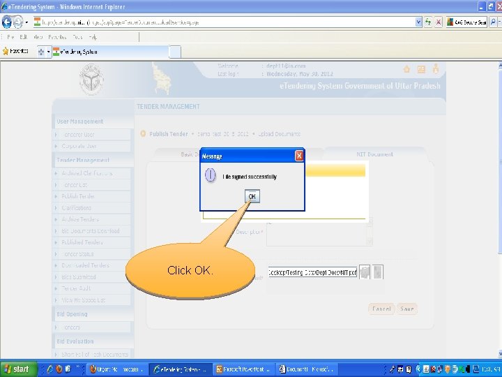The height and width of the screenshot is (377, 502).
Task: Click the quick tabs icon beside Favorites
Action: pyautogui.click(x=41, y=52)
